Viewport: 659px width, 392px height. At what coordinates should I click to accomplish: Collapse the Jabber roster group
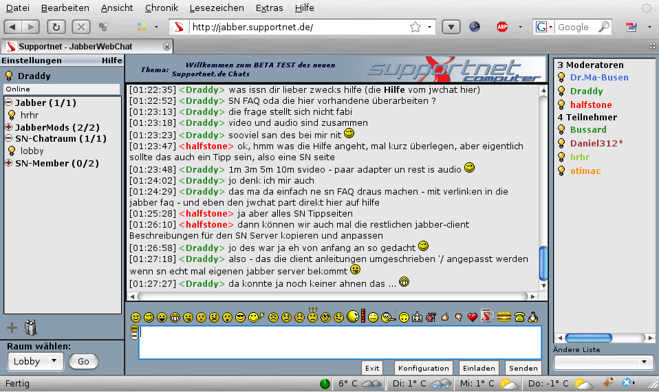coord(8,102)
